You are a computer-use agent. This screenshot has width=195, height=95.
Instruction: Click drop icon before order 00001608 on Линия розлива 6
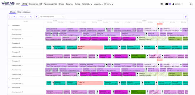(x=112, y=65)
